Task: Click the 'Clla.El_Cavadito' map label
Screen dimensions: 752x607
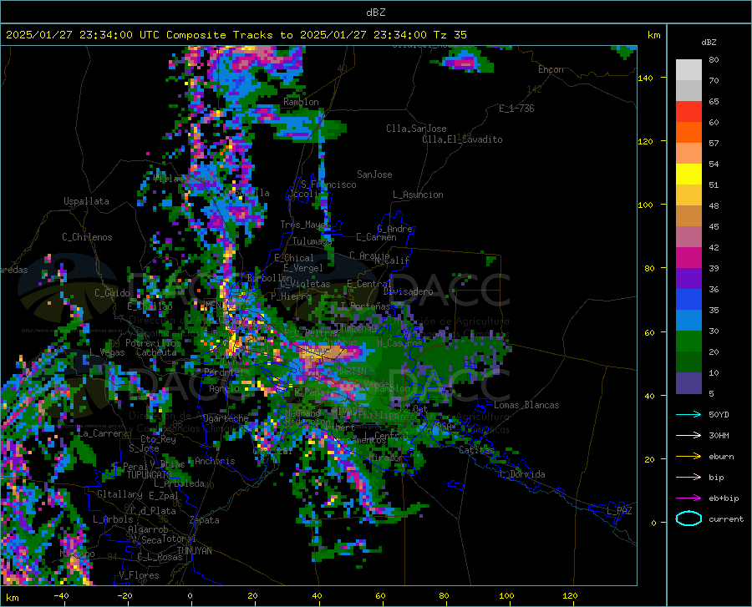Action: (x=462, y=139)
